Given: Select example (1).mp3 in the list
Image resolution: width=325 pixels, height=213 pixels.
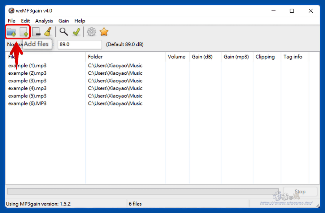Looking at the screenshot, I should coord(27,66).
